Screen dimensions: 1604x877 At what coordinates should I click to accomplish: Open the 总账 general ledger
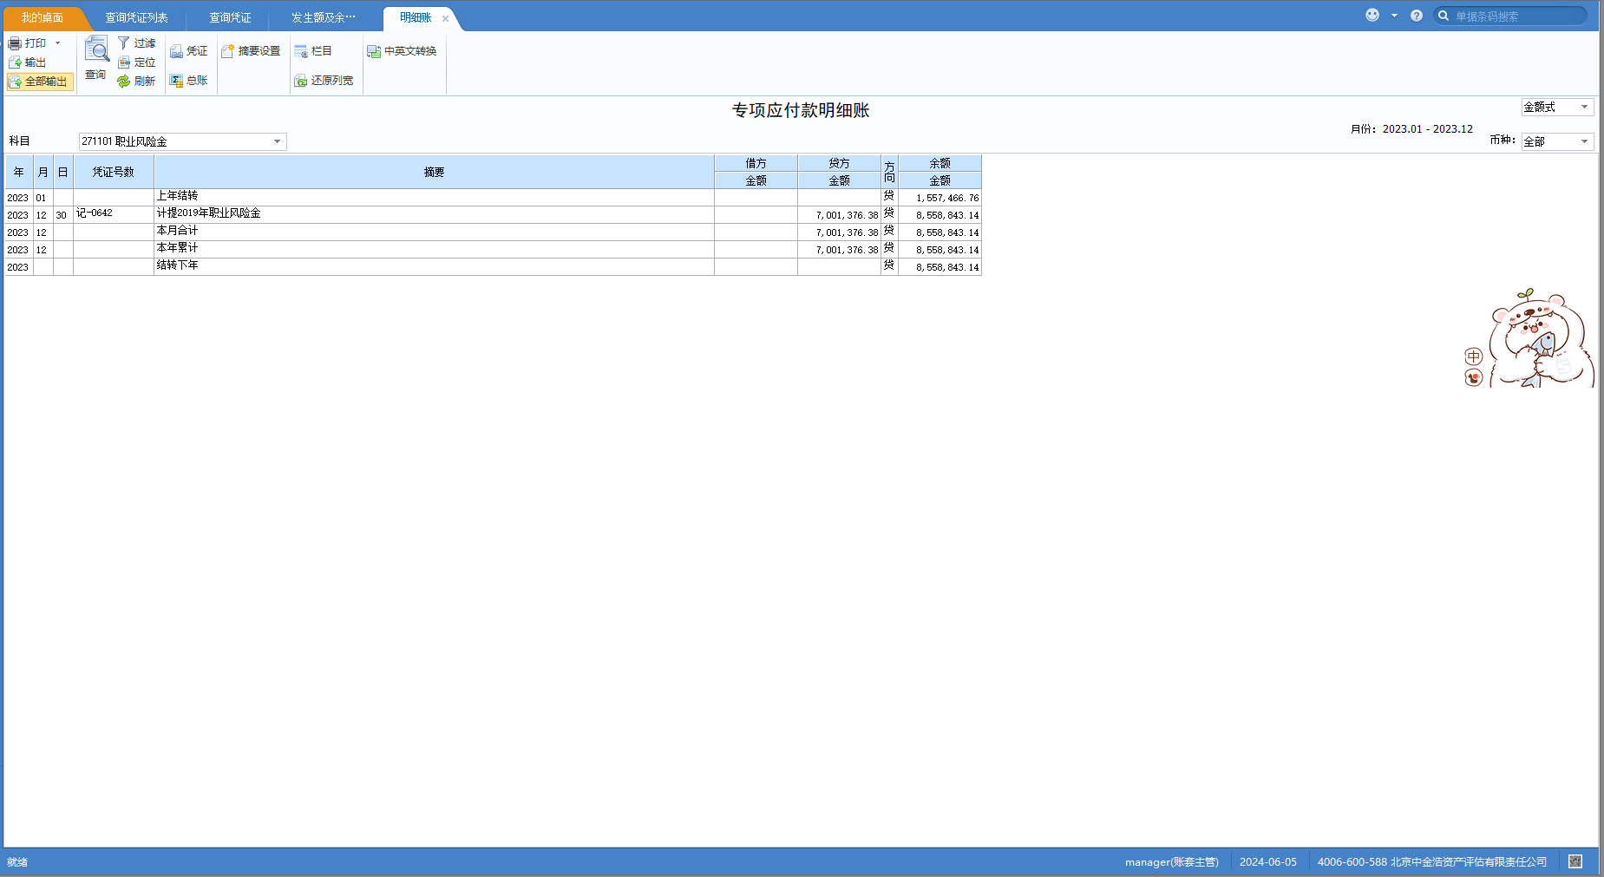188,81
